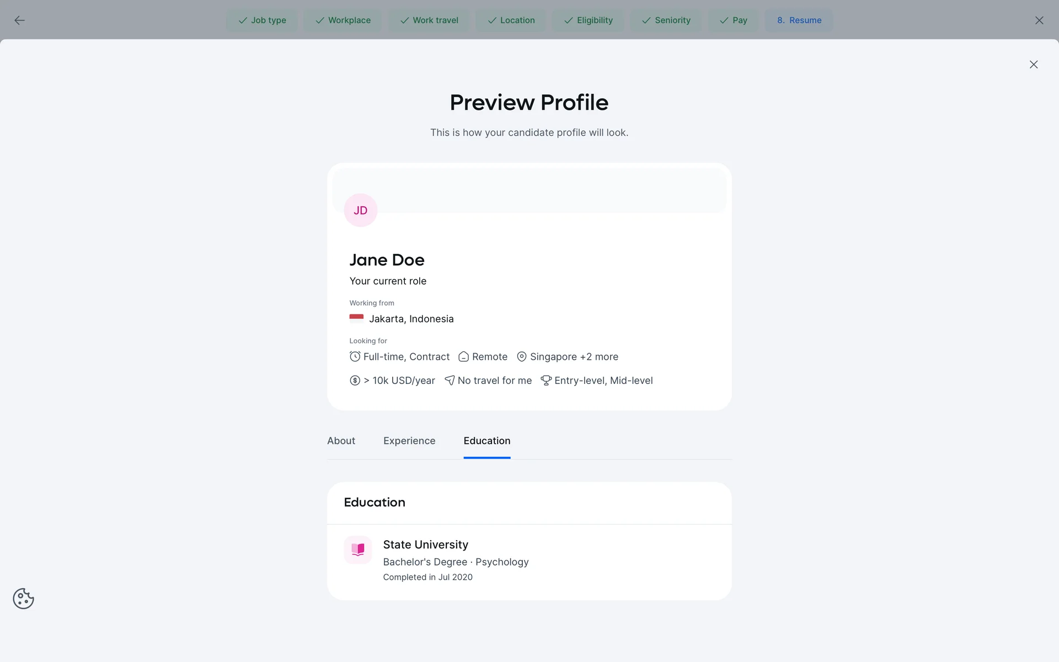Close the Preview Profile modal
The width and height of the screenshot is (1059, 662).
pyautogui.click(x=1033, y=65)
